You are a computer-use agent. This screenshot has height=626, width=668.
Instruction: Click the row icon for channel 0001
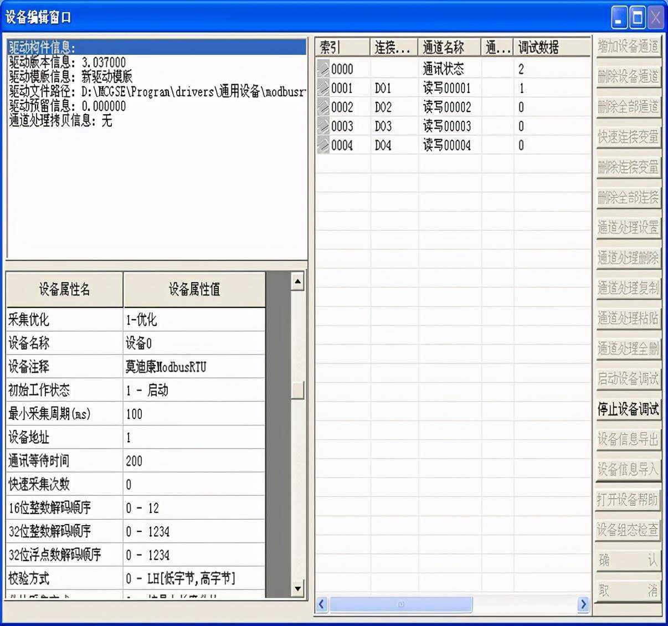323,88
